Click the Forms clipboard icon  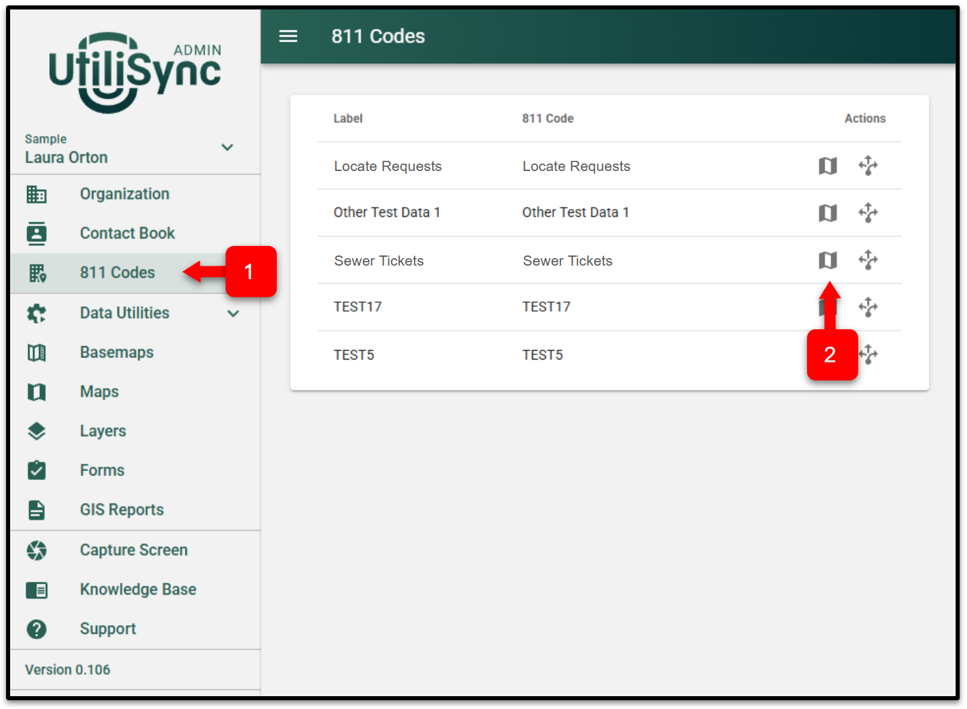pos(36,470)
